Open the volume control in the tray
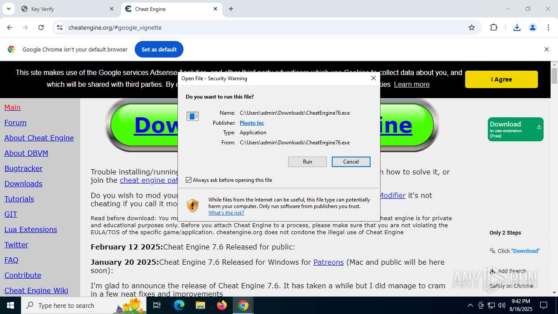558x314 pixels. [502, 305]
